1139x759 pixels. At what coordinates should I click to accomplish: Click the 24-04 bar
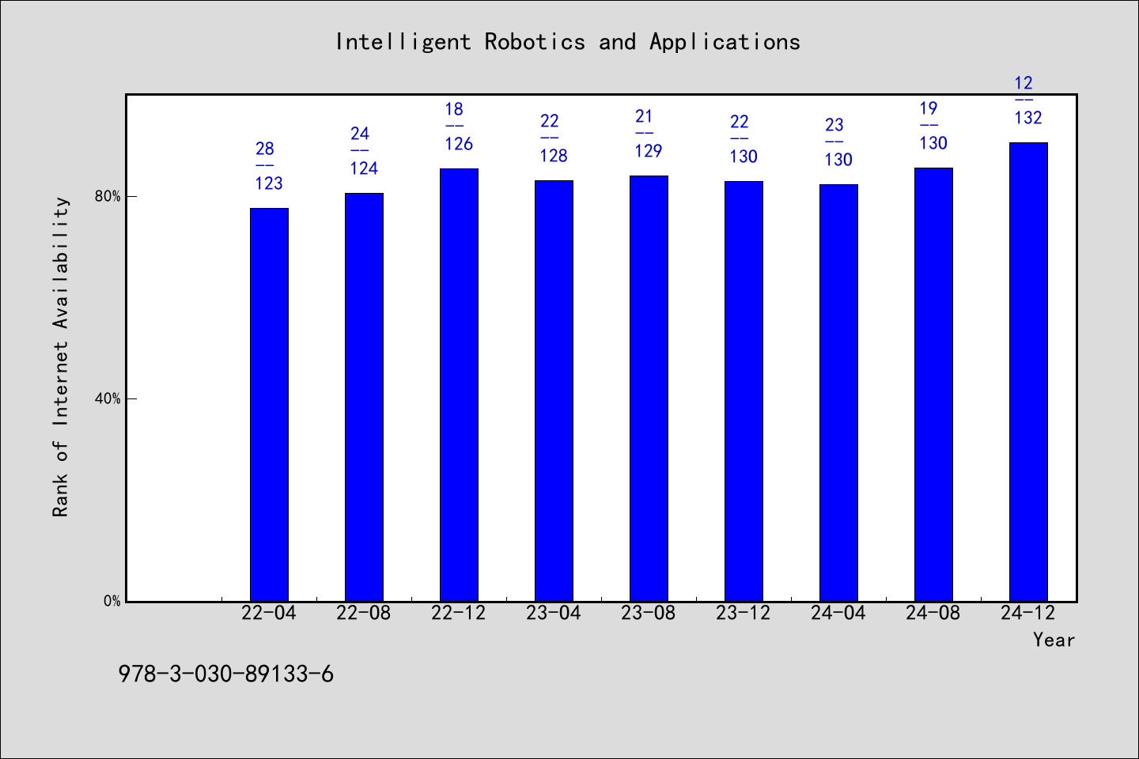click(838, 393)
